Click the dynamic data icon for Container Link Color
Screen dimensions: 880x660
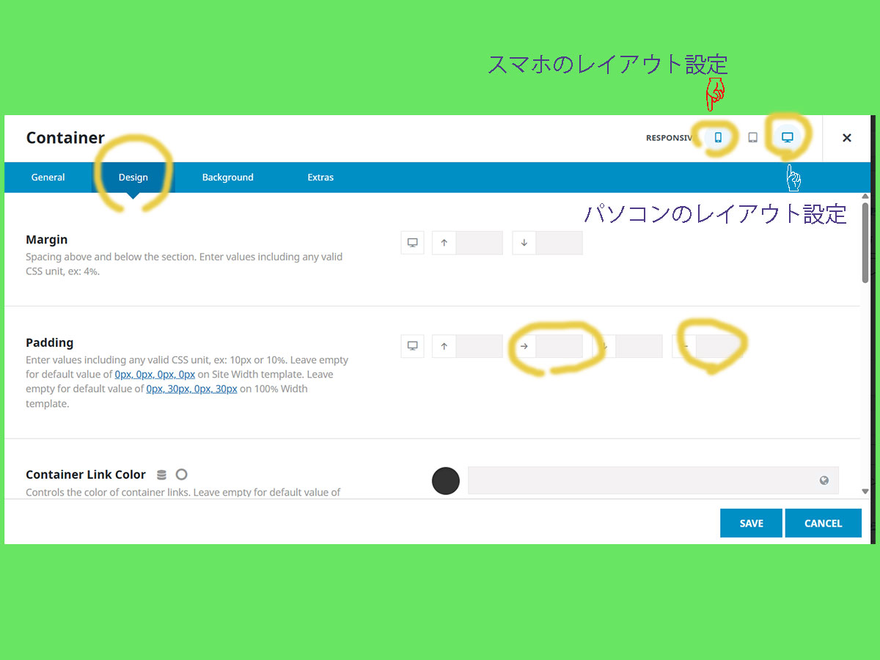tap(162, 475)
